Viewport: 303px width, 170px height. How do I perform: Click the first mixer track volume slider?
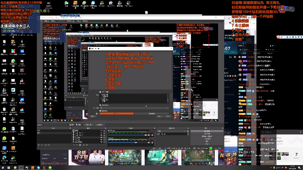(x=127, y=135)
